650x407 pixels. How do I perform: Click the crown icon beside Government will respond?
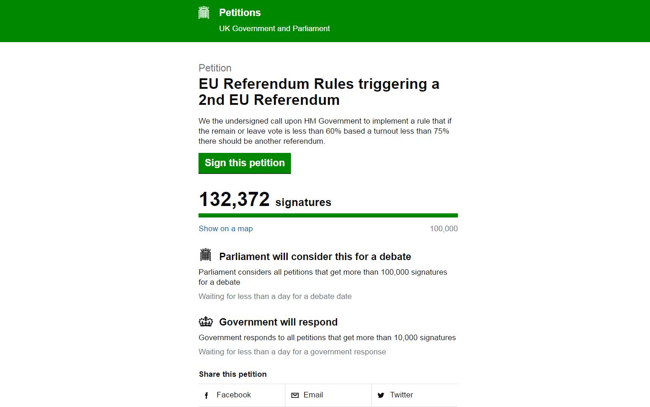click(206, 321)
